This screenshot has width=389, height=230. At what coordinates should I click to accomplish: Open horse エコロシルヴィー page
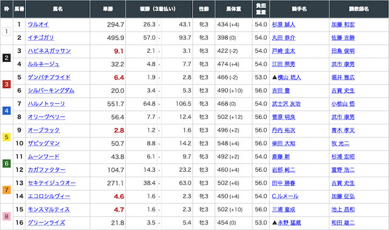pyautogui.click(x=49, y=197)
